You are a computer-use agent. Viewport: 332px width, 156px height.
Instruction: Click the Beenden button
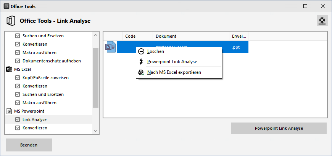pos(29,145)
